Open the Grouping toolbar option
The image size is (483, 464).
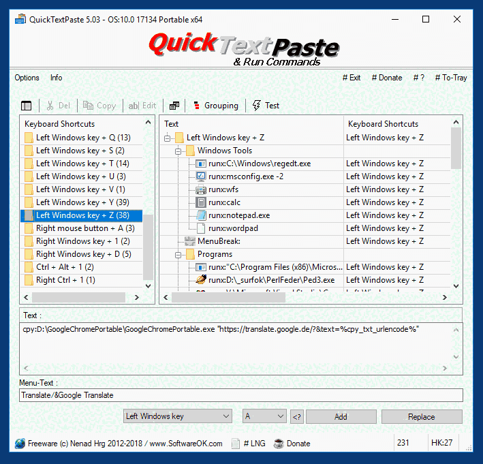[x=216, y=106]
